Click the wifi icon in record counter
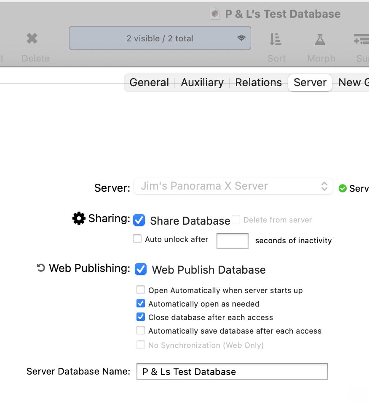The width and height of the screenshot is (369, 402). [241, 38]
